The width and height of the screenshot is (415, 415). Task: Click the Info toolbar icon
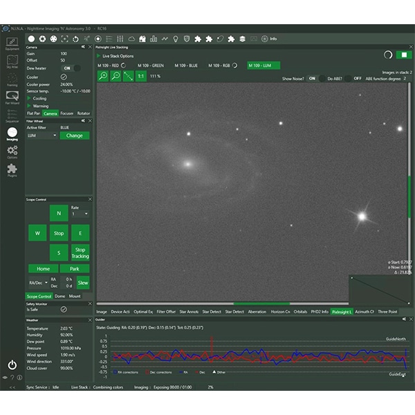tap(269, 39)
